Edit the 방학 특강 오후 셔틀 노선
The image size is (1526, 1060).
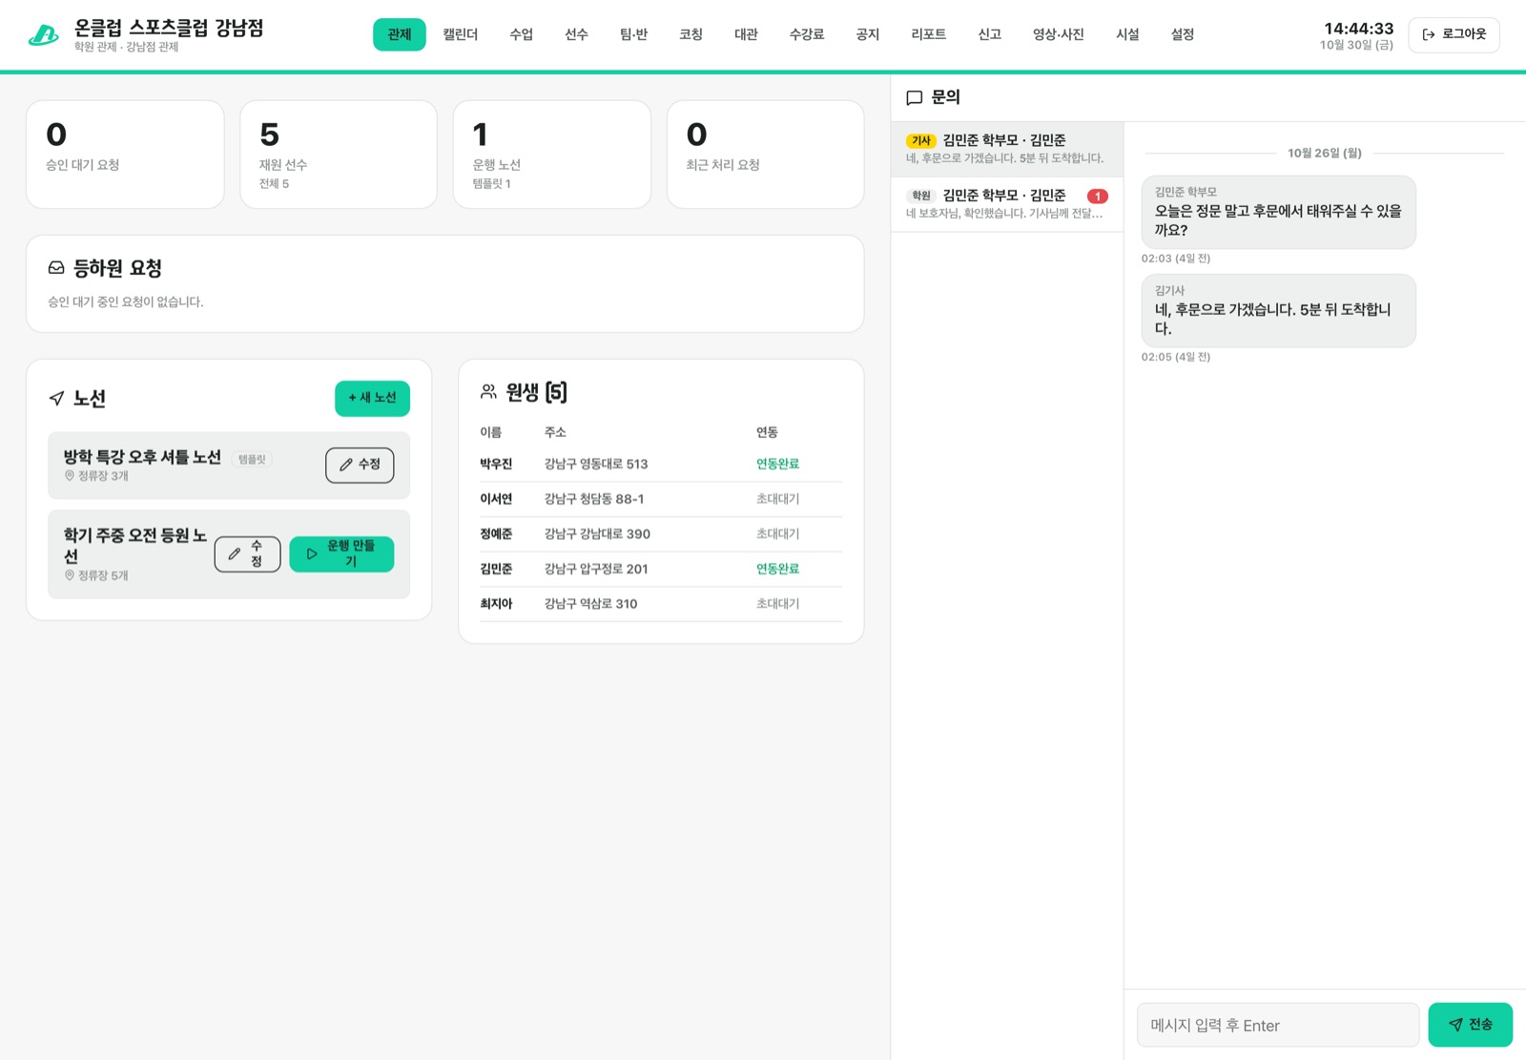click(x=360, y=465)
